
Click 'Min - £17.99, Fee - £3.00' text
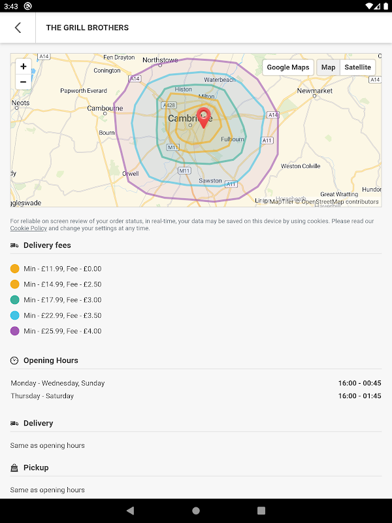coord(63,300)
